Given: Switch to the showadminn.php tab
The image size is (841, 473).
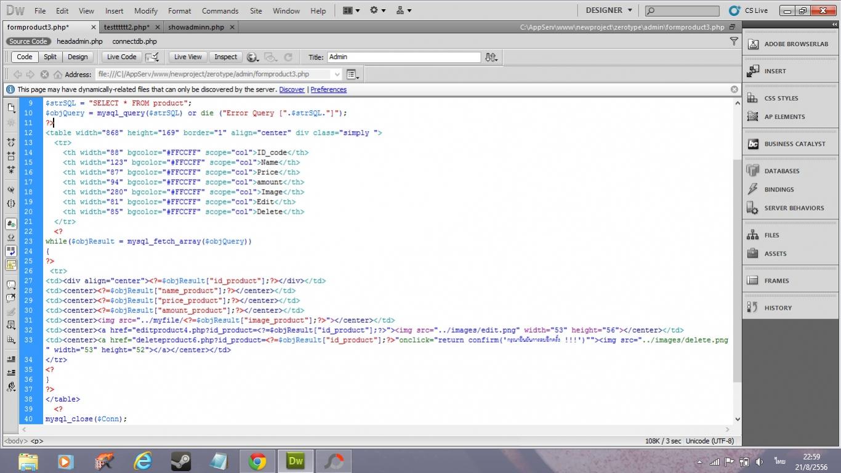Looking at the screenshot, I should (196, 27).
